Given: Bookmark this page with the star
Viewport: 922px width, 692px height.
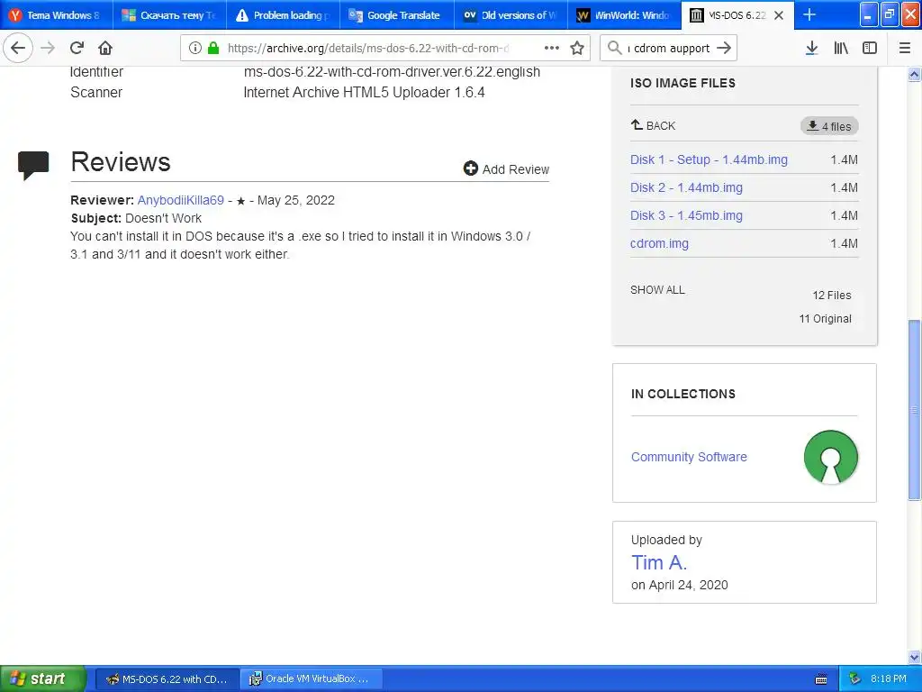Looking at the screenshot, I should [577, 48].
